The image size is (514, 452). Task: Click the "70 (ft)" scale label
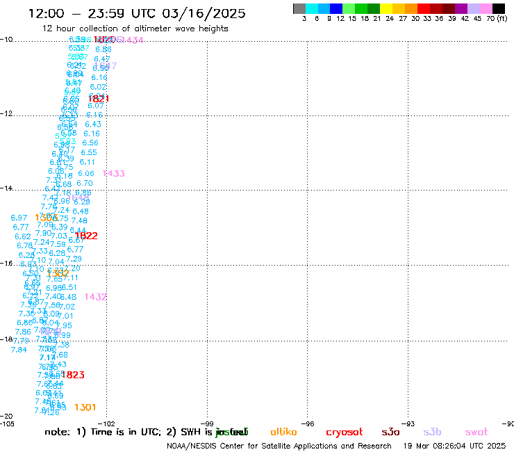coord(497,19)
